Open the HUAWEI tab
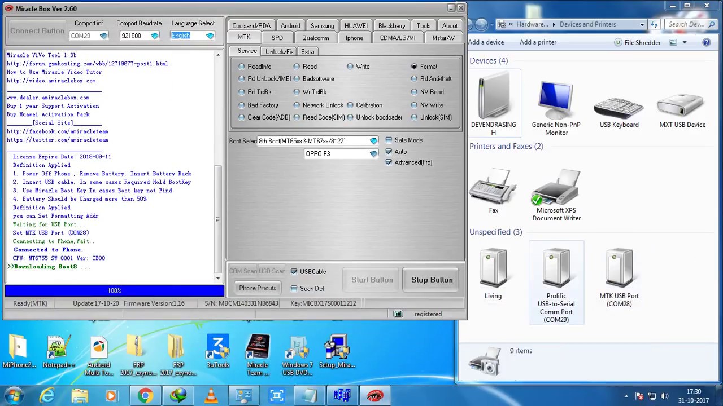Image resolution: width=723 pixels, height=406 pixels. pos(356,25)
